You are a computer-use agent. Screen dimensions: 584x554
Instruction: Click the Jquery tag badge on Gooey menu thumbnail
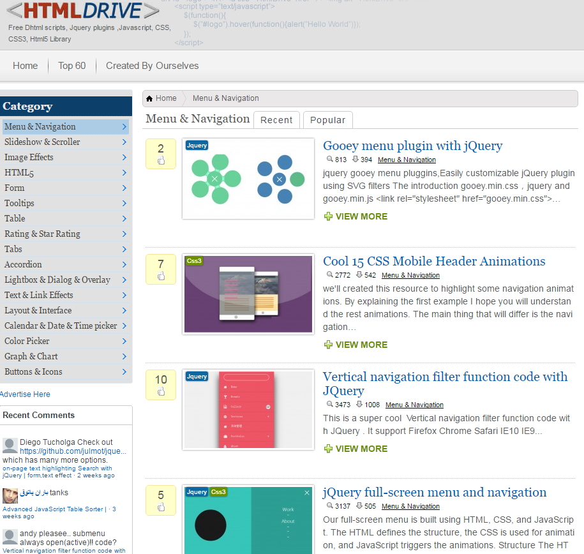[197, 146]
